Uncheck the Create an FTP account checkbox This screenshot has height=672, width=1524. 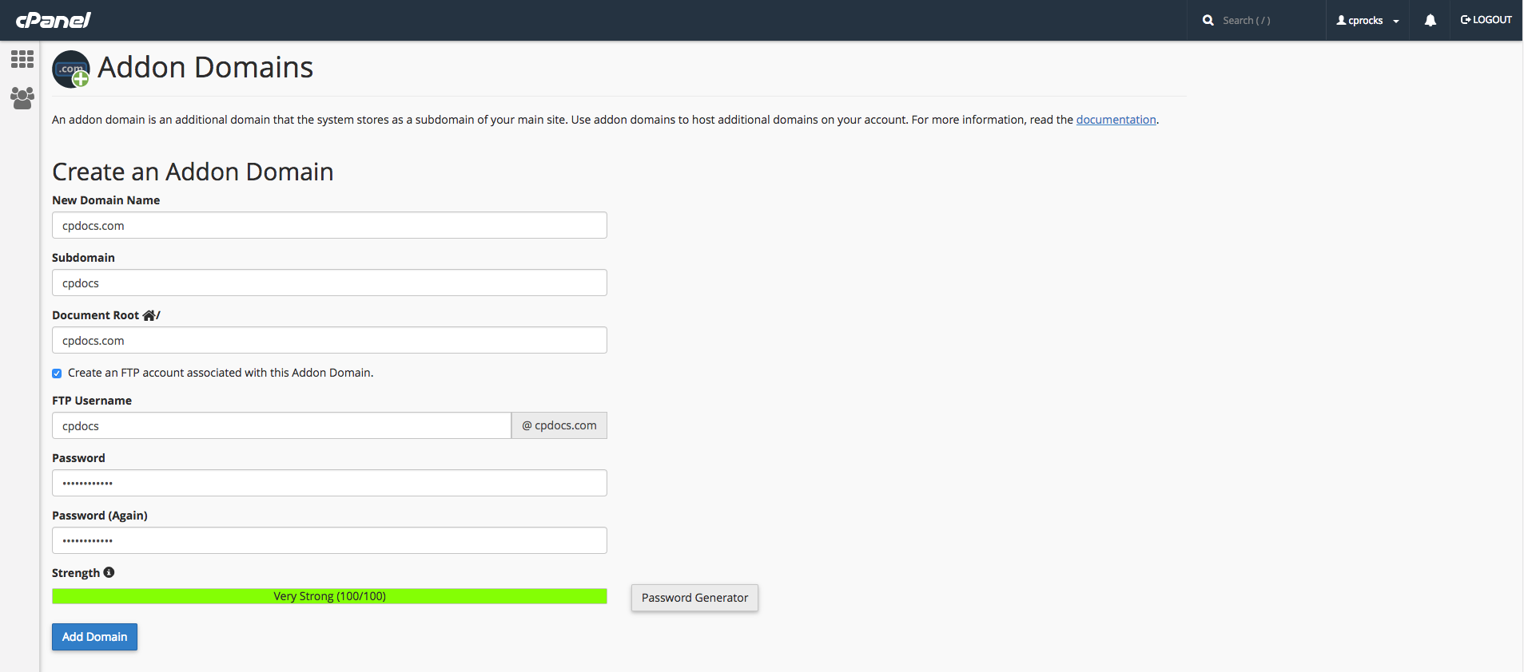[x=57, y=374]
